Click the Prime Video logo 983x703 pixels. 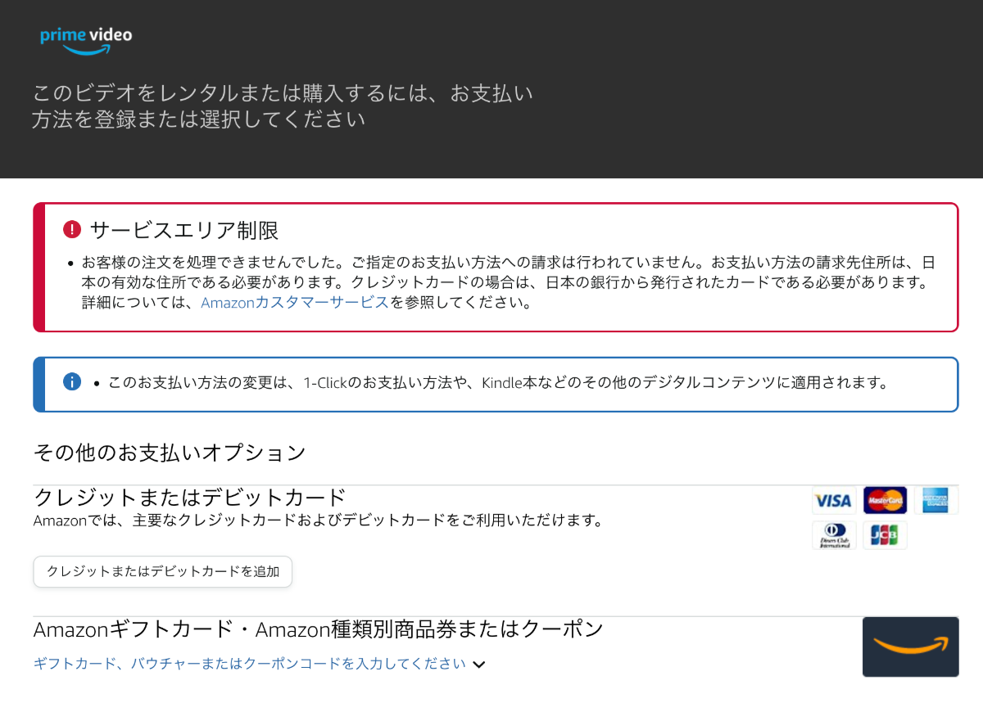click(86, 41)
